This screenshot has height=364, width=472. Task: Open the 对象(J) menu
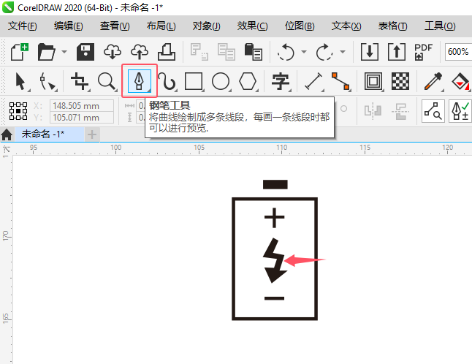point(207,26)
